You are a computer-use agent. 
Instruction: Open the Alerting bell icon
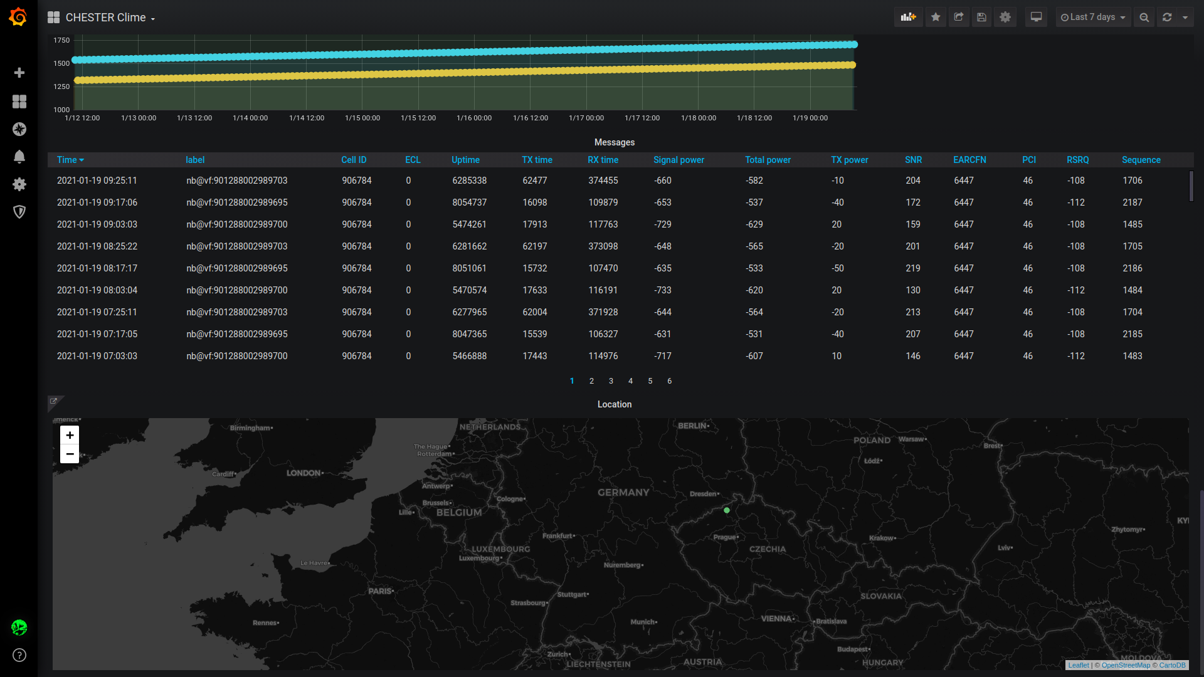pos(19,157)
